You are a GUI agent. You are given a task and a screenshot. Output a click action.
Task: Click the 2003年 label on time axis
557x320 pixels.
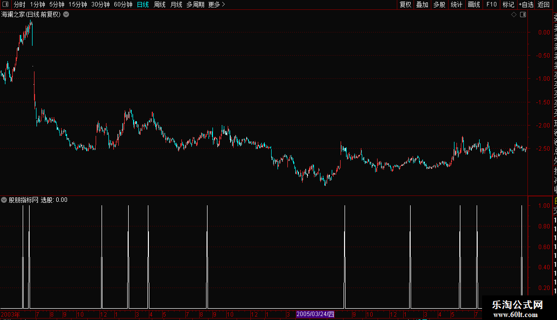(x=10, y=315)
